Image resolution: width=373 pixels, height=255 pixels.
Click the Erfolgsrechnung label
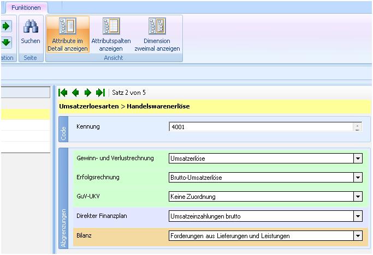[98, 177]
